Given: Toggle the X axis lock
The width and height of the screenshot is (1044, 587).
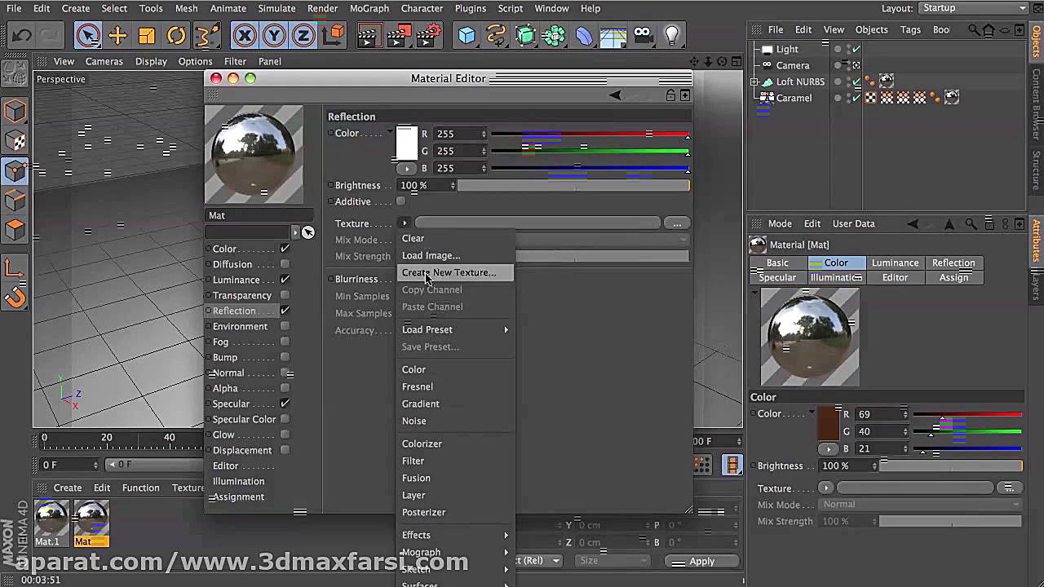Looking at the screenshot, I should click(245, 35).
